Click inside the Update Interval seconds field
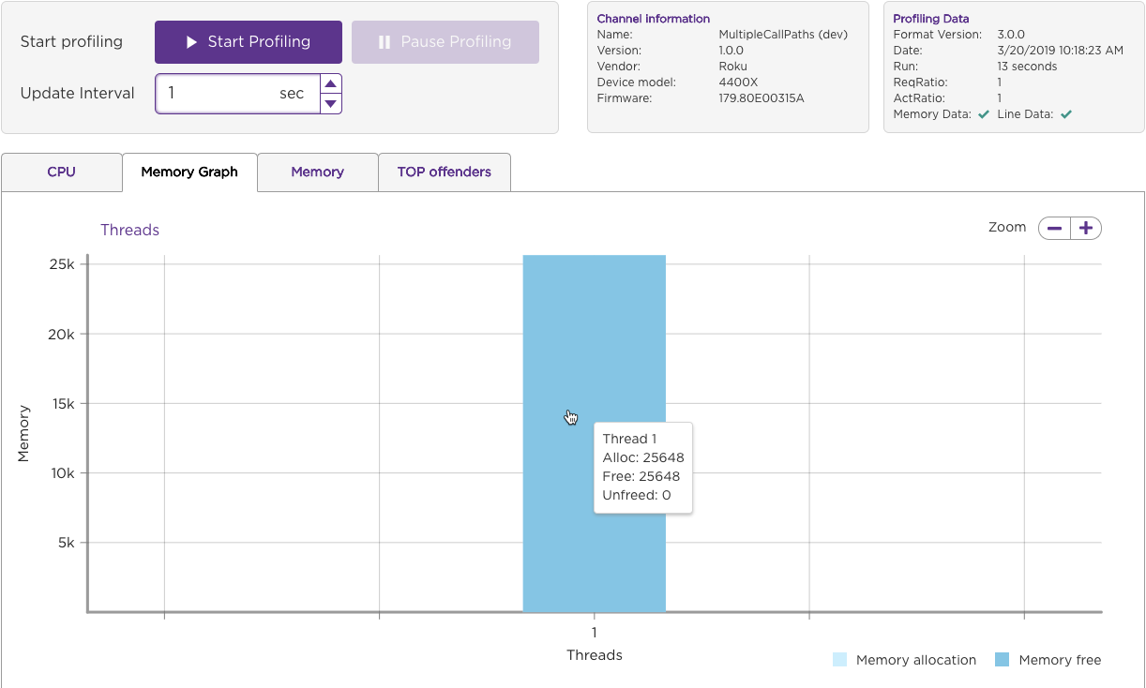The image size is (1146, 688). 234,93
